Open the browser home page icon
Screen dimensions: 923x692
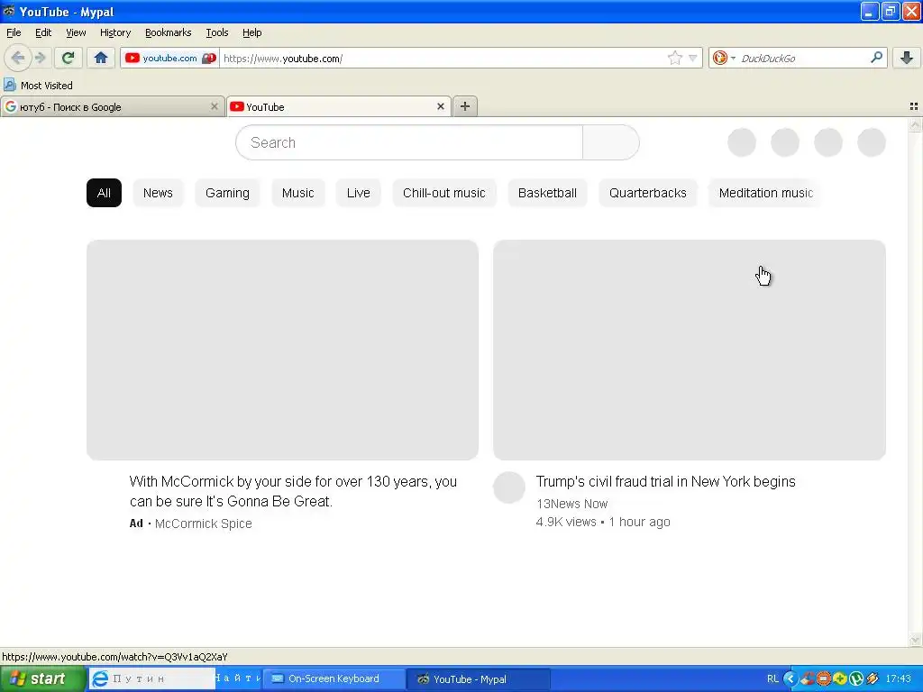pyautogui.click(x=101, y=58)
